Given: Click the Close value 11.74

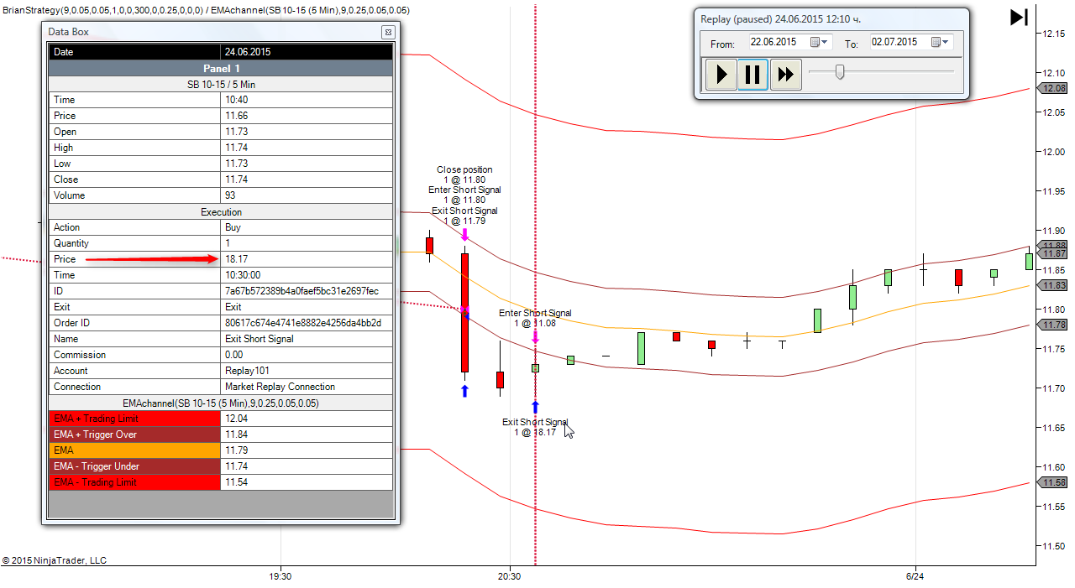Looking at the screenshot, I should pyautogui.click(x=307, y=180).
